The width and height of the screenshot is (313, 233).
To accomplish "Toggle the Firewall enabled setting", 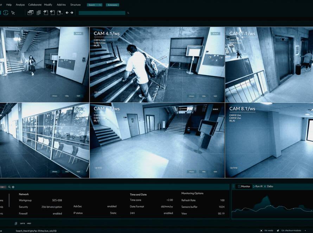I will pos(57,213).
